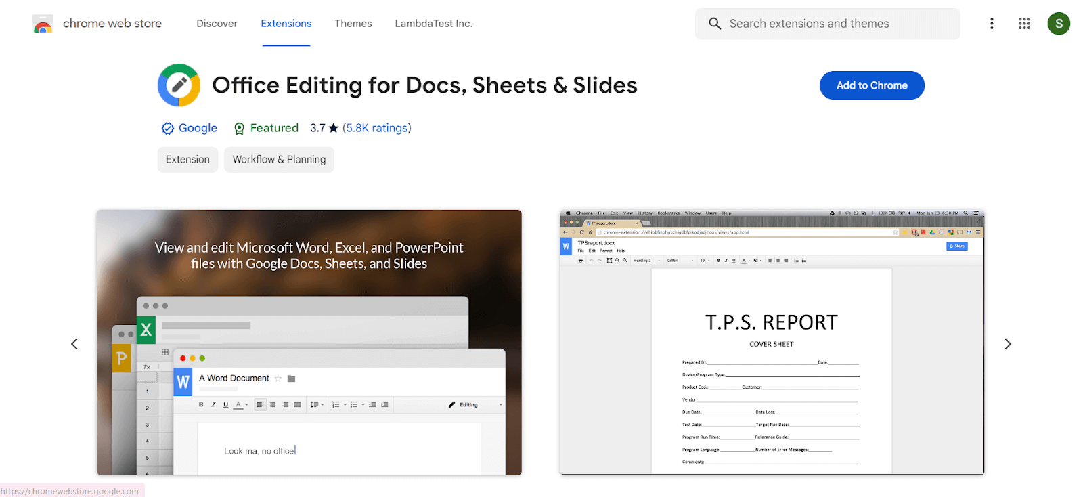
Task: Click Add to Chrome button
Action: click(x=872, y=85)
